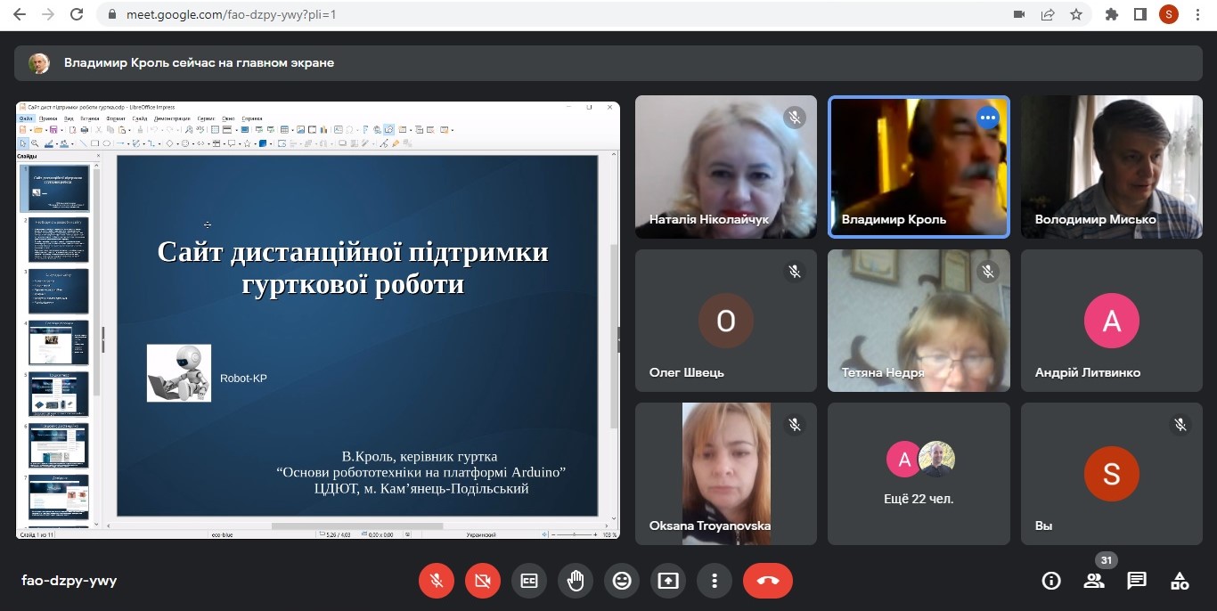Screen dimensions: 1217x611
Task: Enable captions with the CC button
Action: (529, 581)
